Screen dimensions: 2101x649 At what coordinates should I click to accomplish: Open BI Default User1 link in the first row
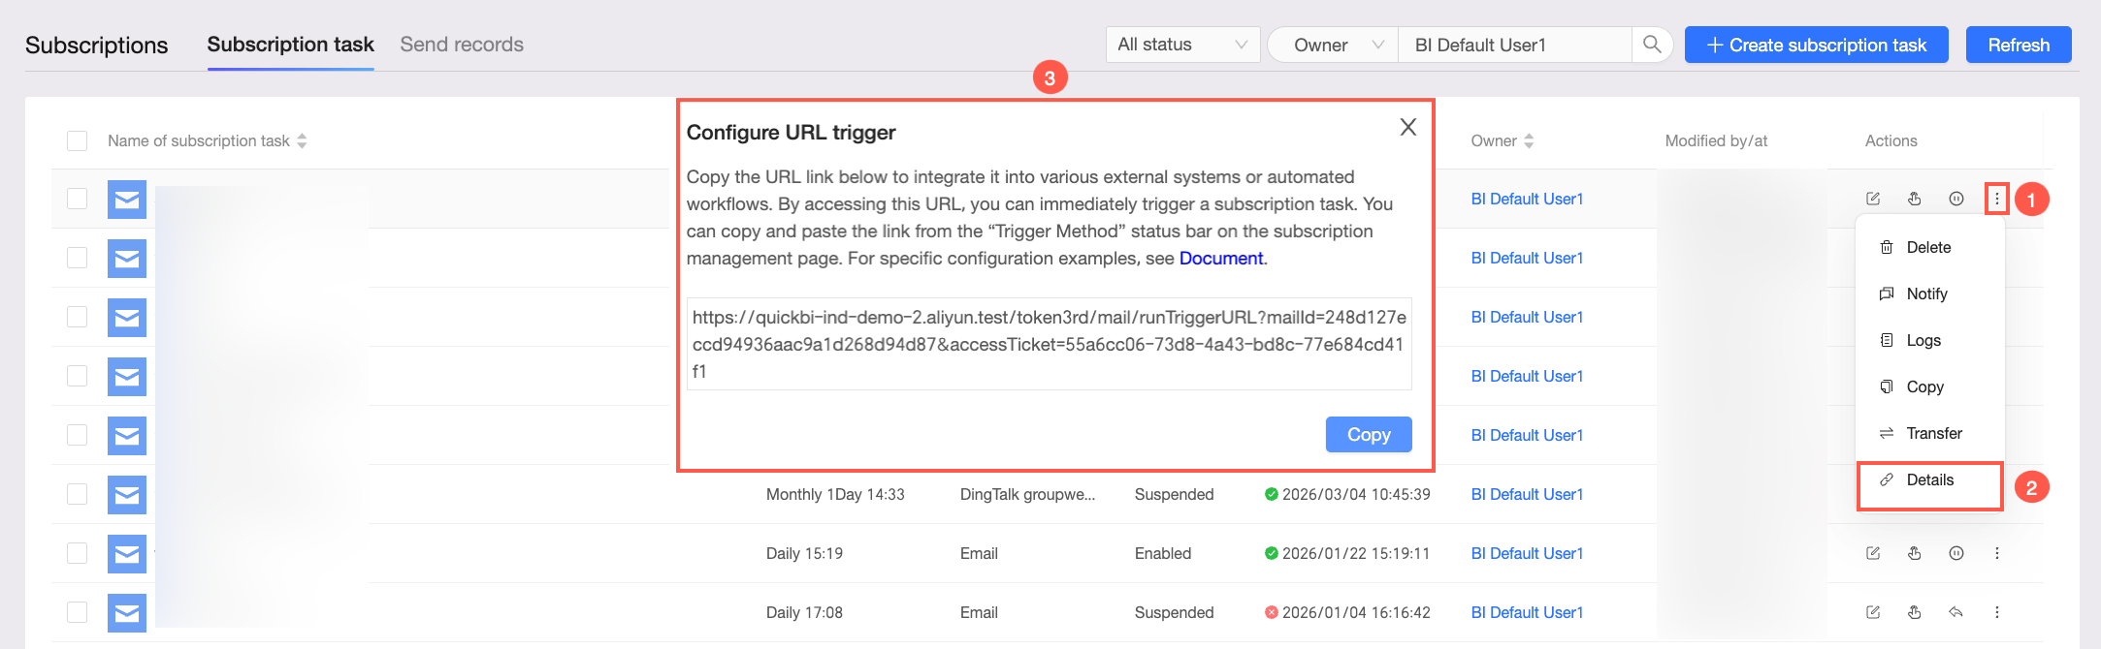(x=1527, y=199)
